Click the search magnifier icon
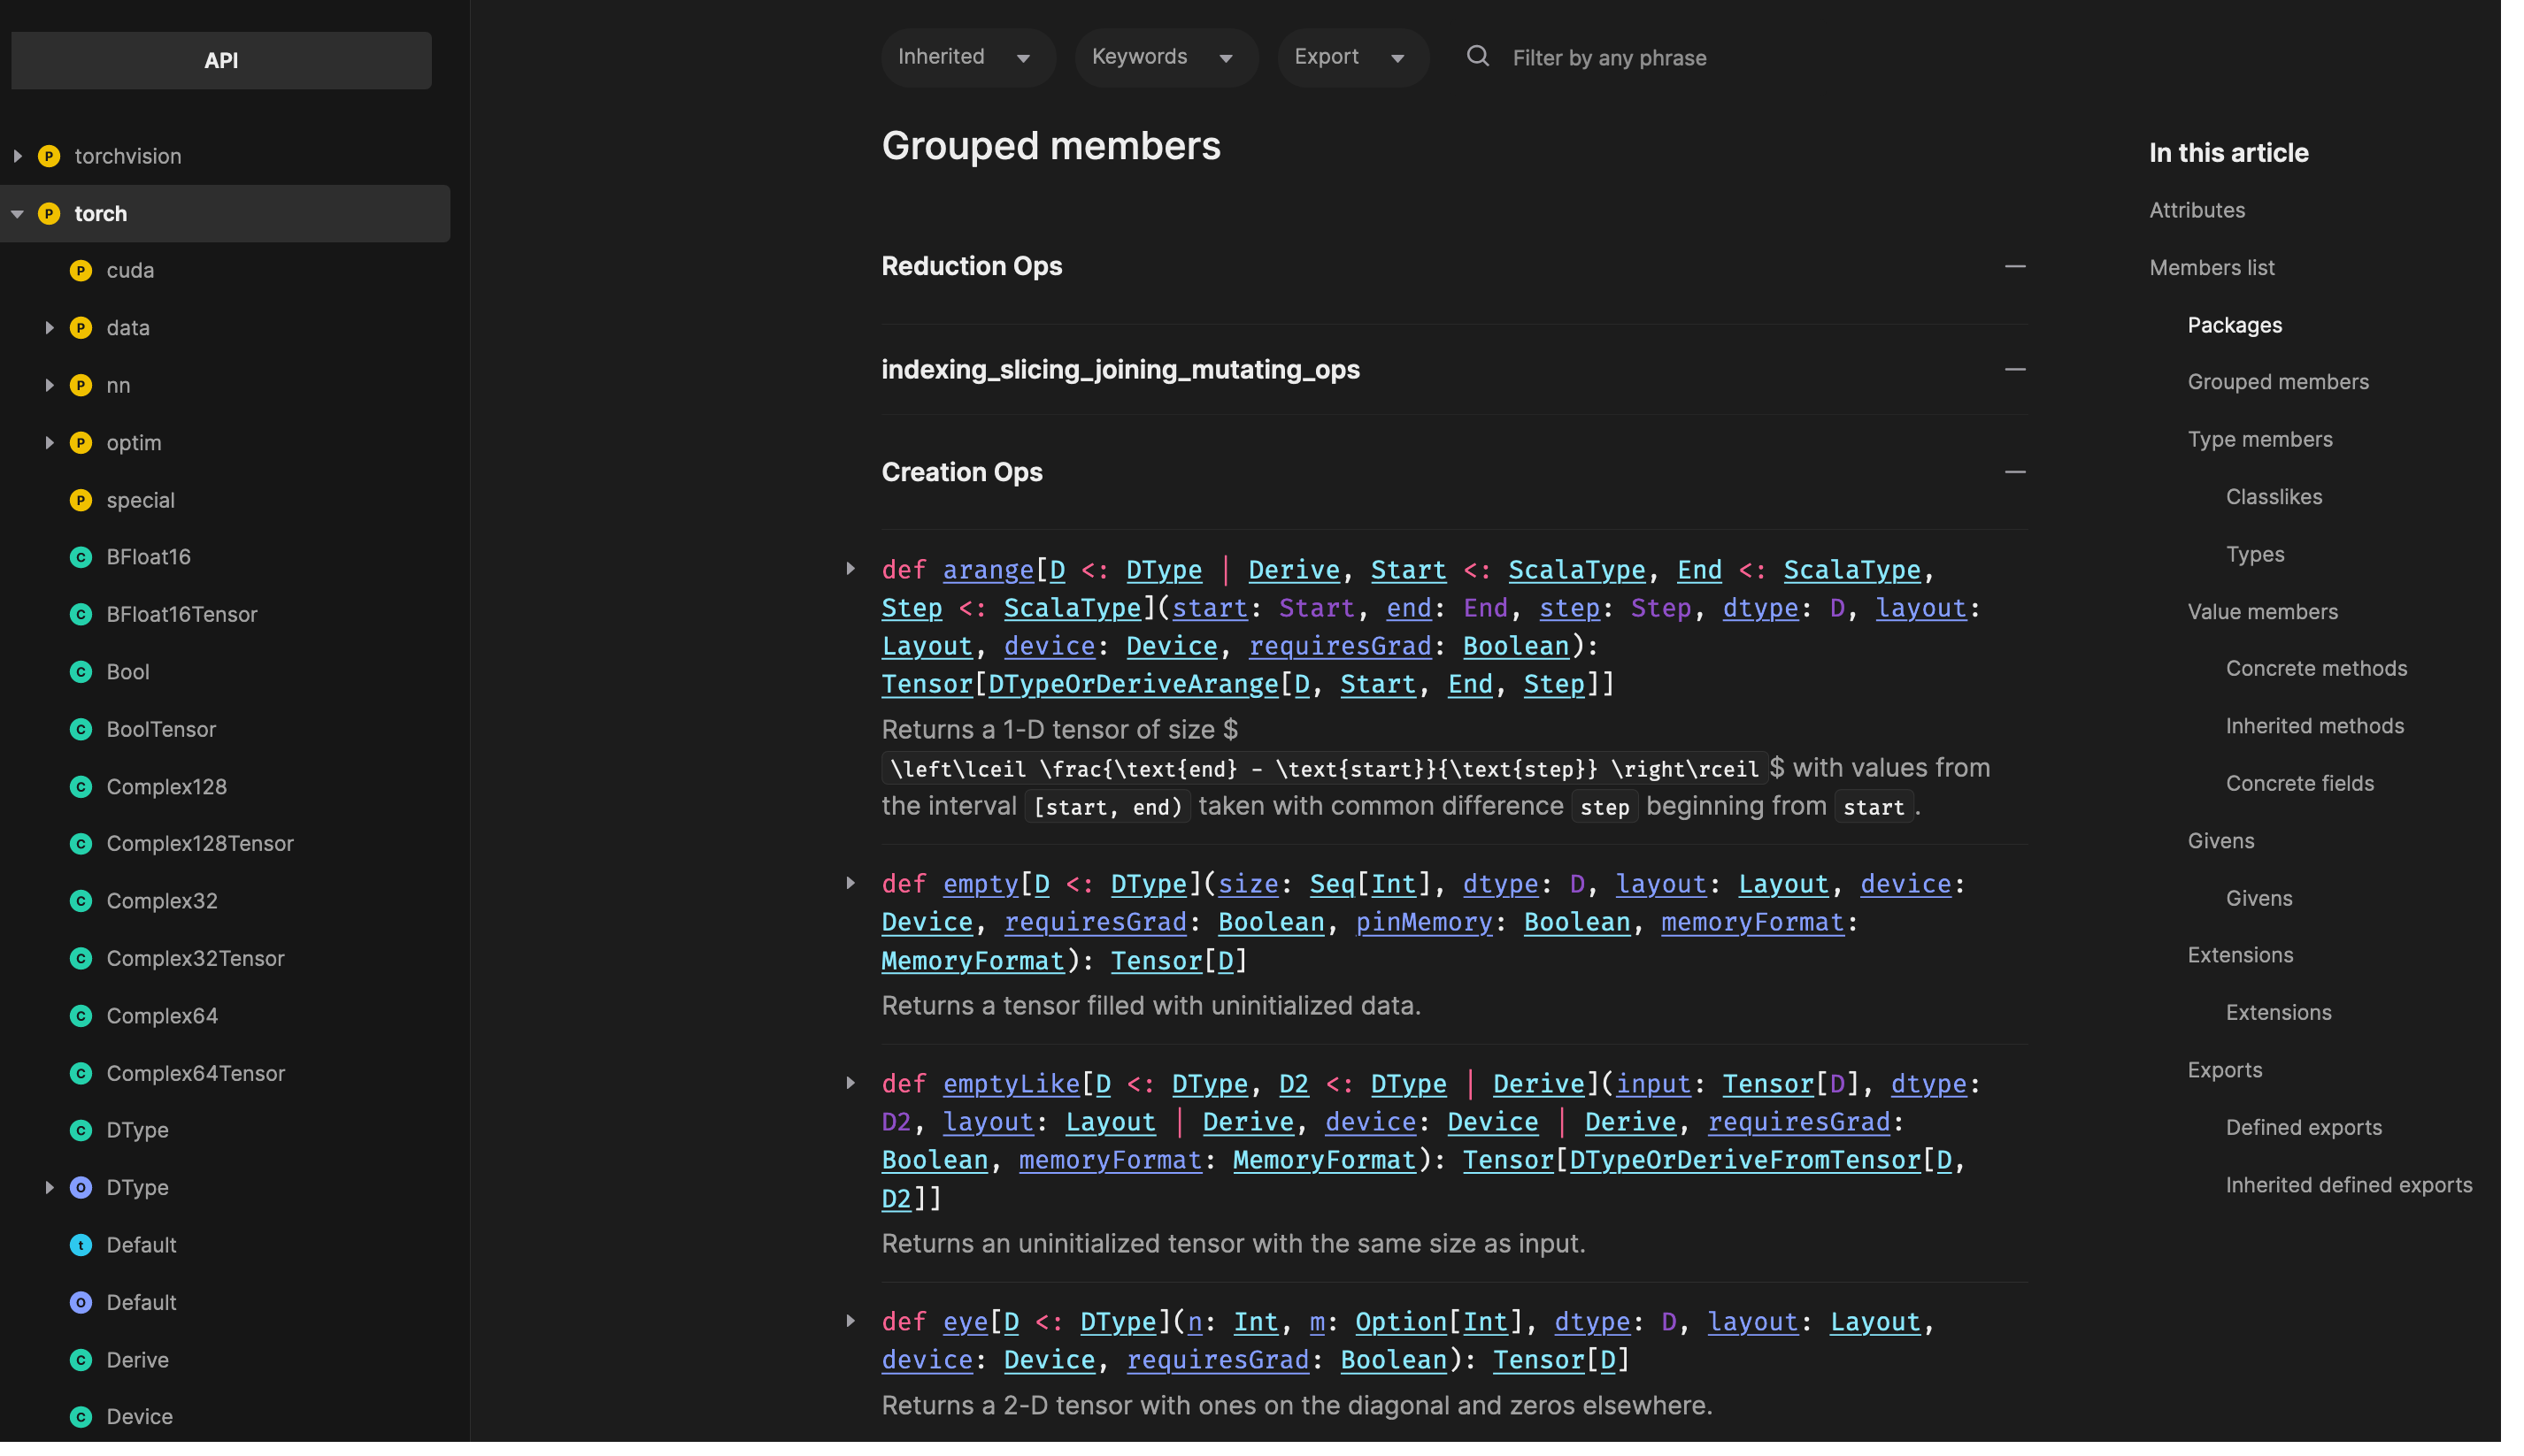Image resolution: width=2524 pixels, height=1456 pixels. coord(1478,56)
